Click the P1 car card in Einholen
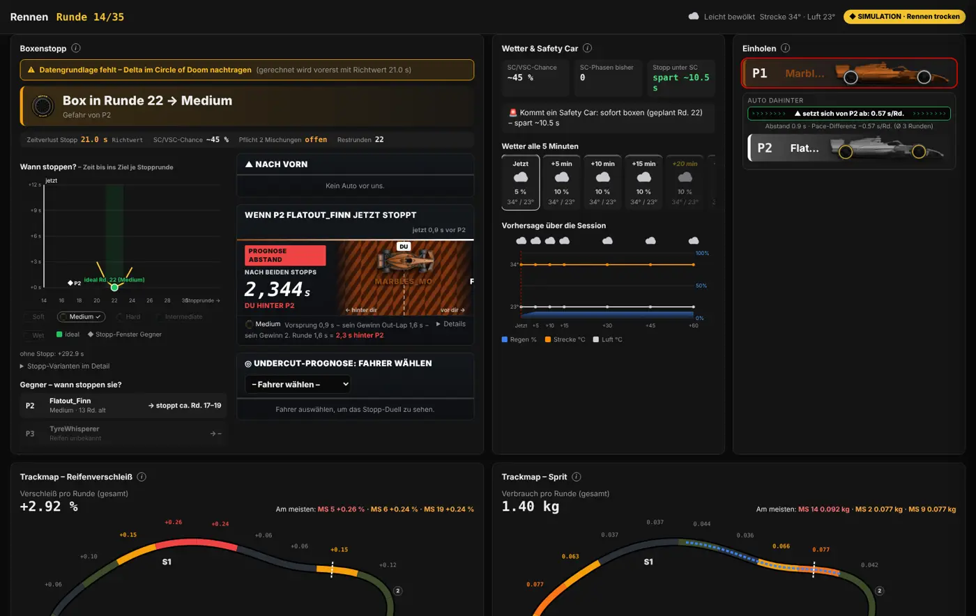976x616 pixels. point(848,73)
